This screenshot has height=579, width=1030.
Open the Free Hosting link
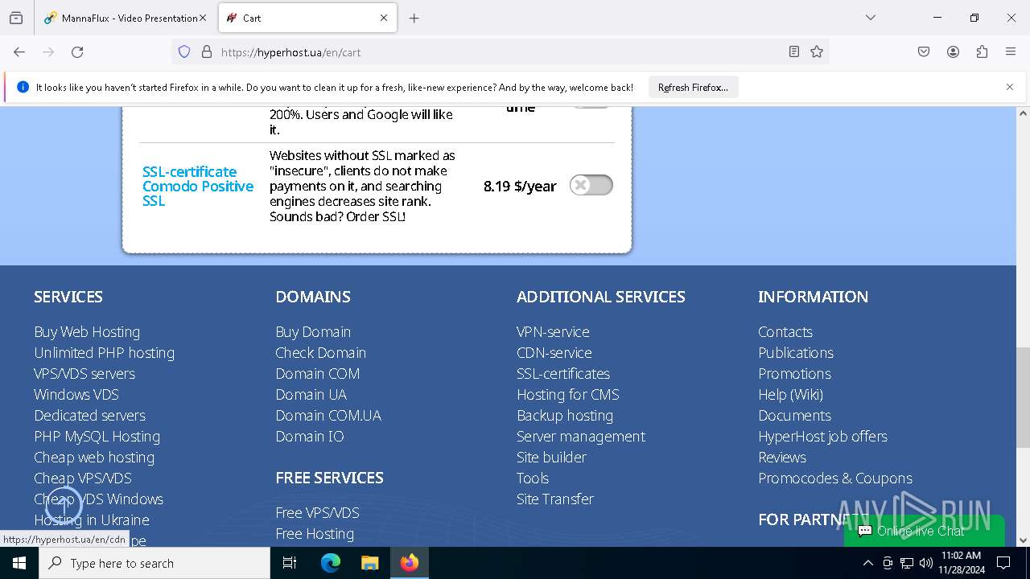pyautogui.click(x=315, y=533)
